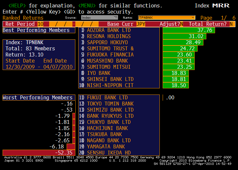The height and width of the screenshot is (170, 238).
Task: Click the -1.81 return value
Action: tap(62, 122)
